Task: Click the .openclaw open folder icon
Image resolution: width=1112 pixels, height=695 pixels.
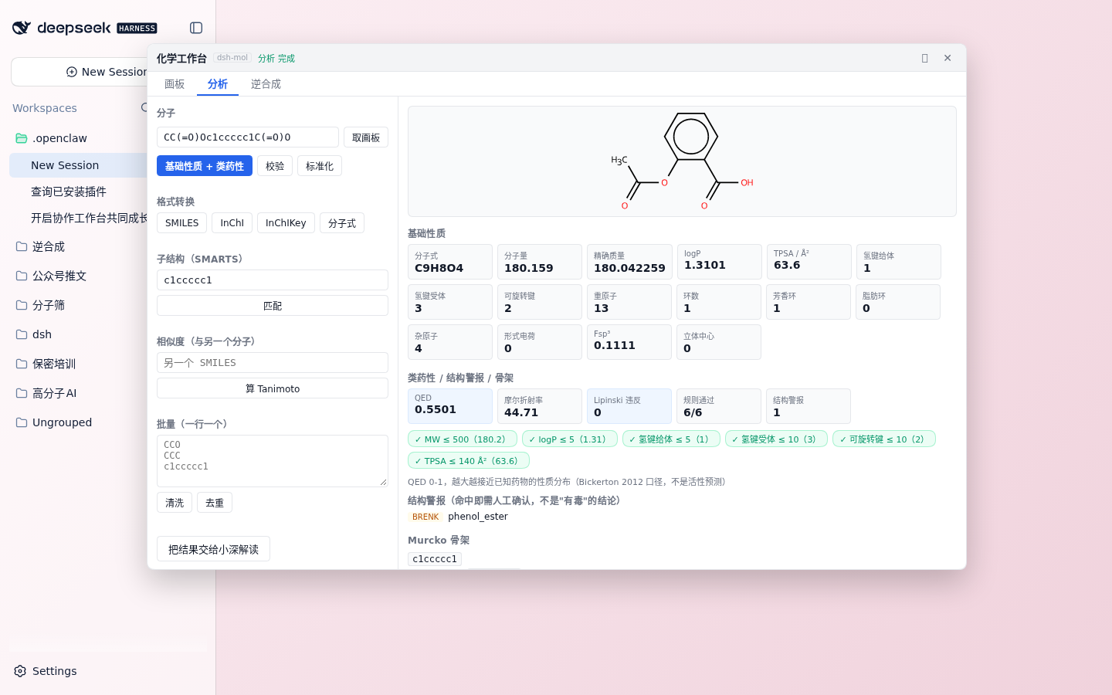Action: 22,138
